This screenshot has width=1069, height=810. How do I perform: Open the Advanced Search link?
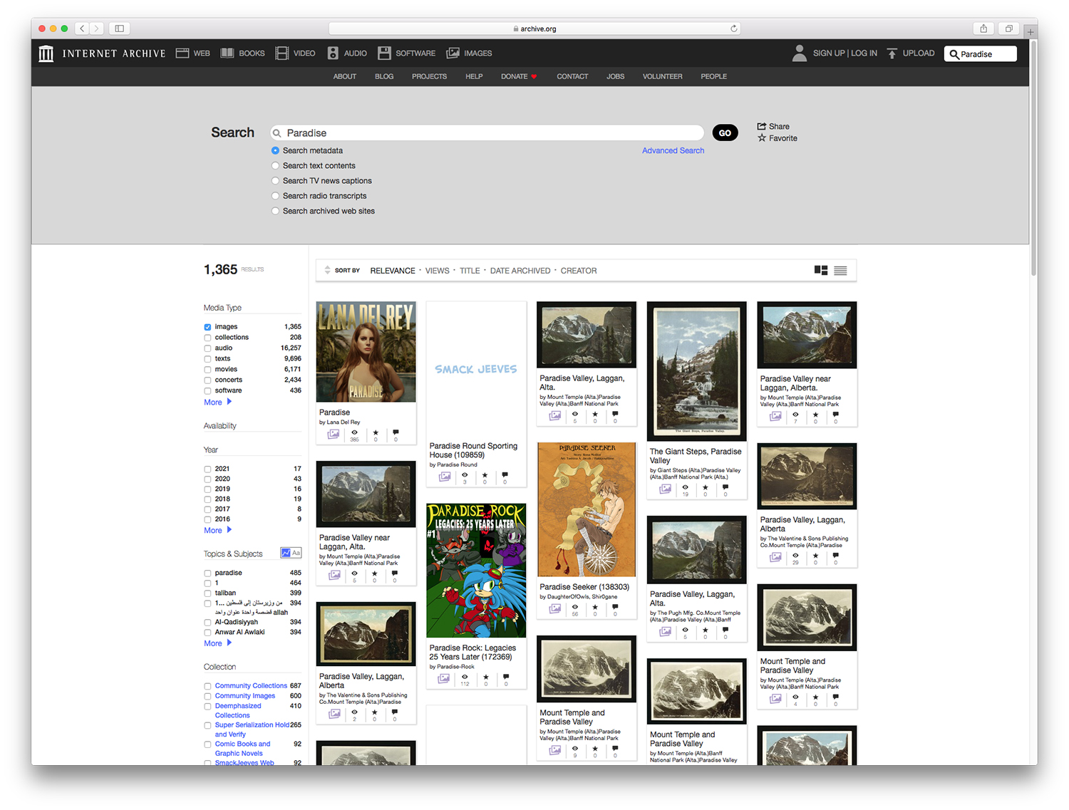tap(673, 151)
